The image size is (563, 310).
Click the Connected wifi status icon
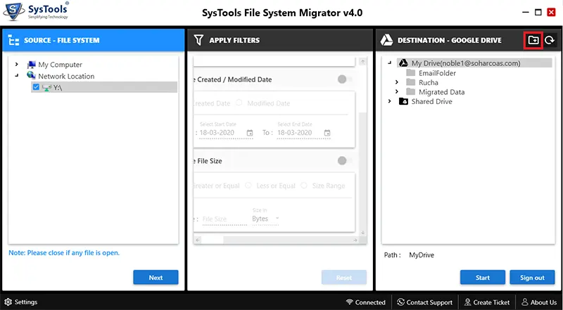pyautogui.click(x=349, y=302)
